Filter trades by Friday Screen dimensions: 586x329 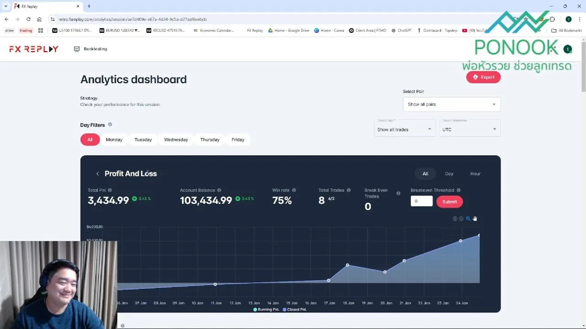tap(238, 139)
